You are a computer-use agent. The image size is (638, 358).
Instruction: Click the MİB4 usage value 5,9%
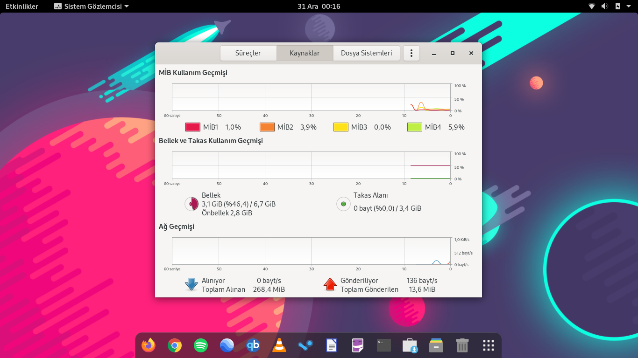tap(456, 127)
